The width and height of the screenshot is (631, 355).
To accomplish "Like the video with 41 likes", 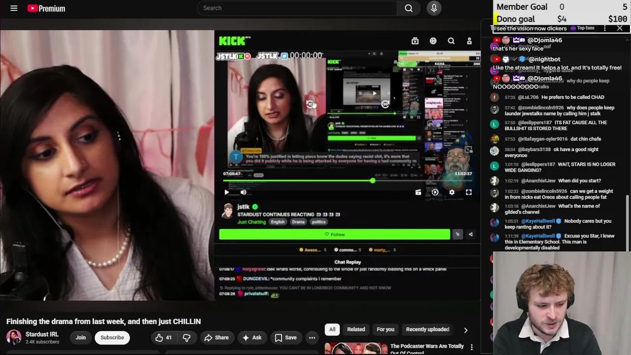I will (x=164, y=337).
